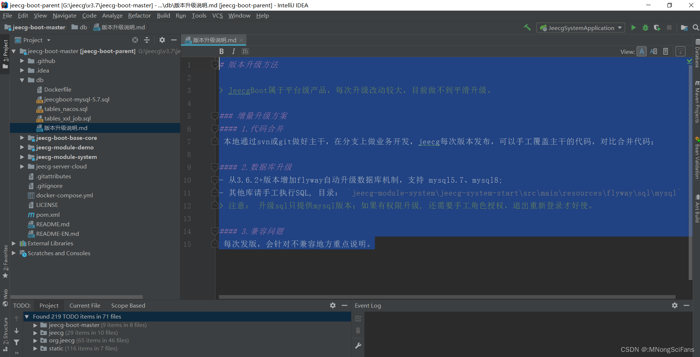Expand the .github folder
Image resolution: width=700 pixels, height=357 pixels.
tap(22, 61)
